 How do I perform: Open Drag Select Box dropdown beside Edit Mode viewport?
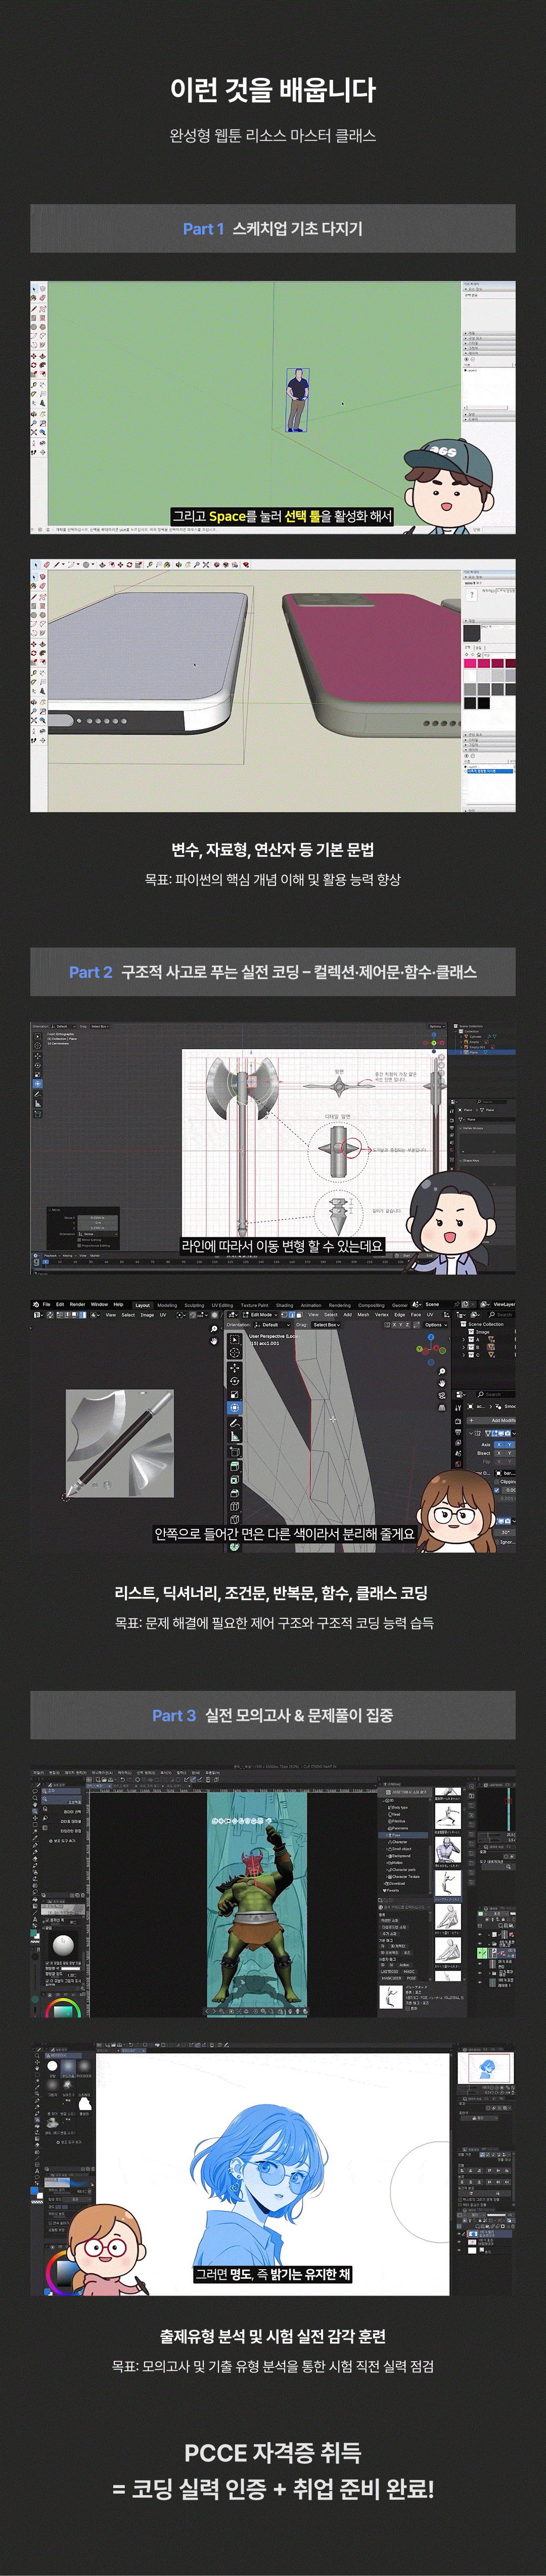pos(326,1324)
